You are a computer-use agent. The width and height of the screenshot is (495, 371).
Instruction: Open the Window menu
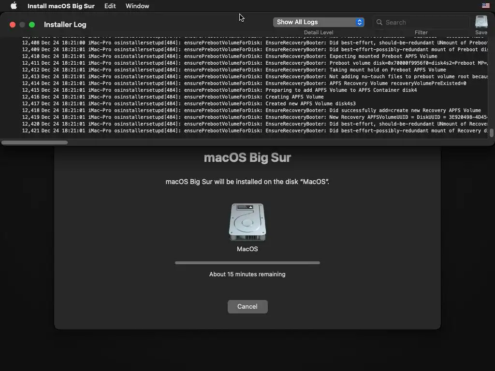click(x=137, y=6)
